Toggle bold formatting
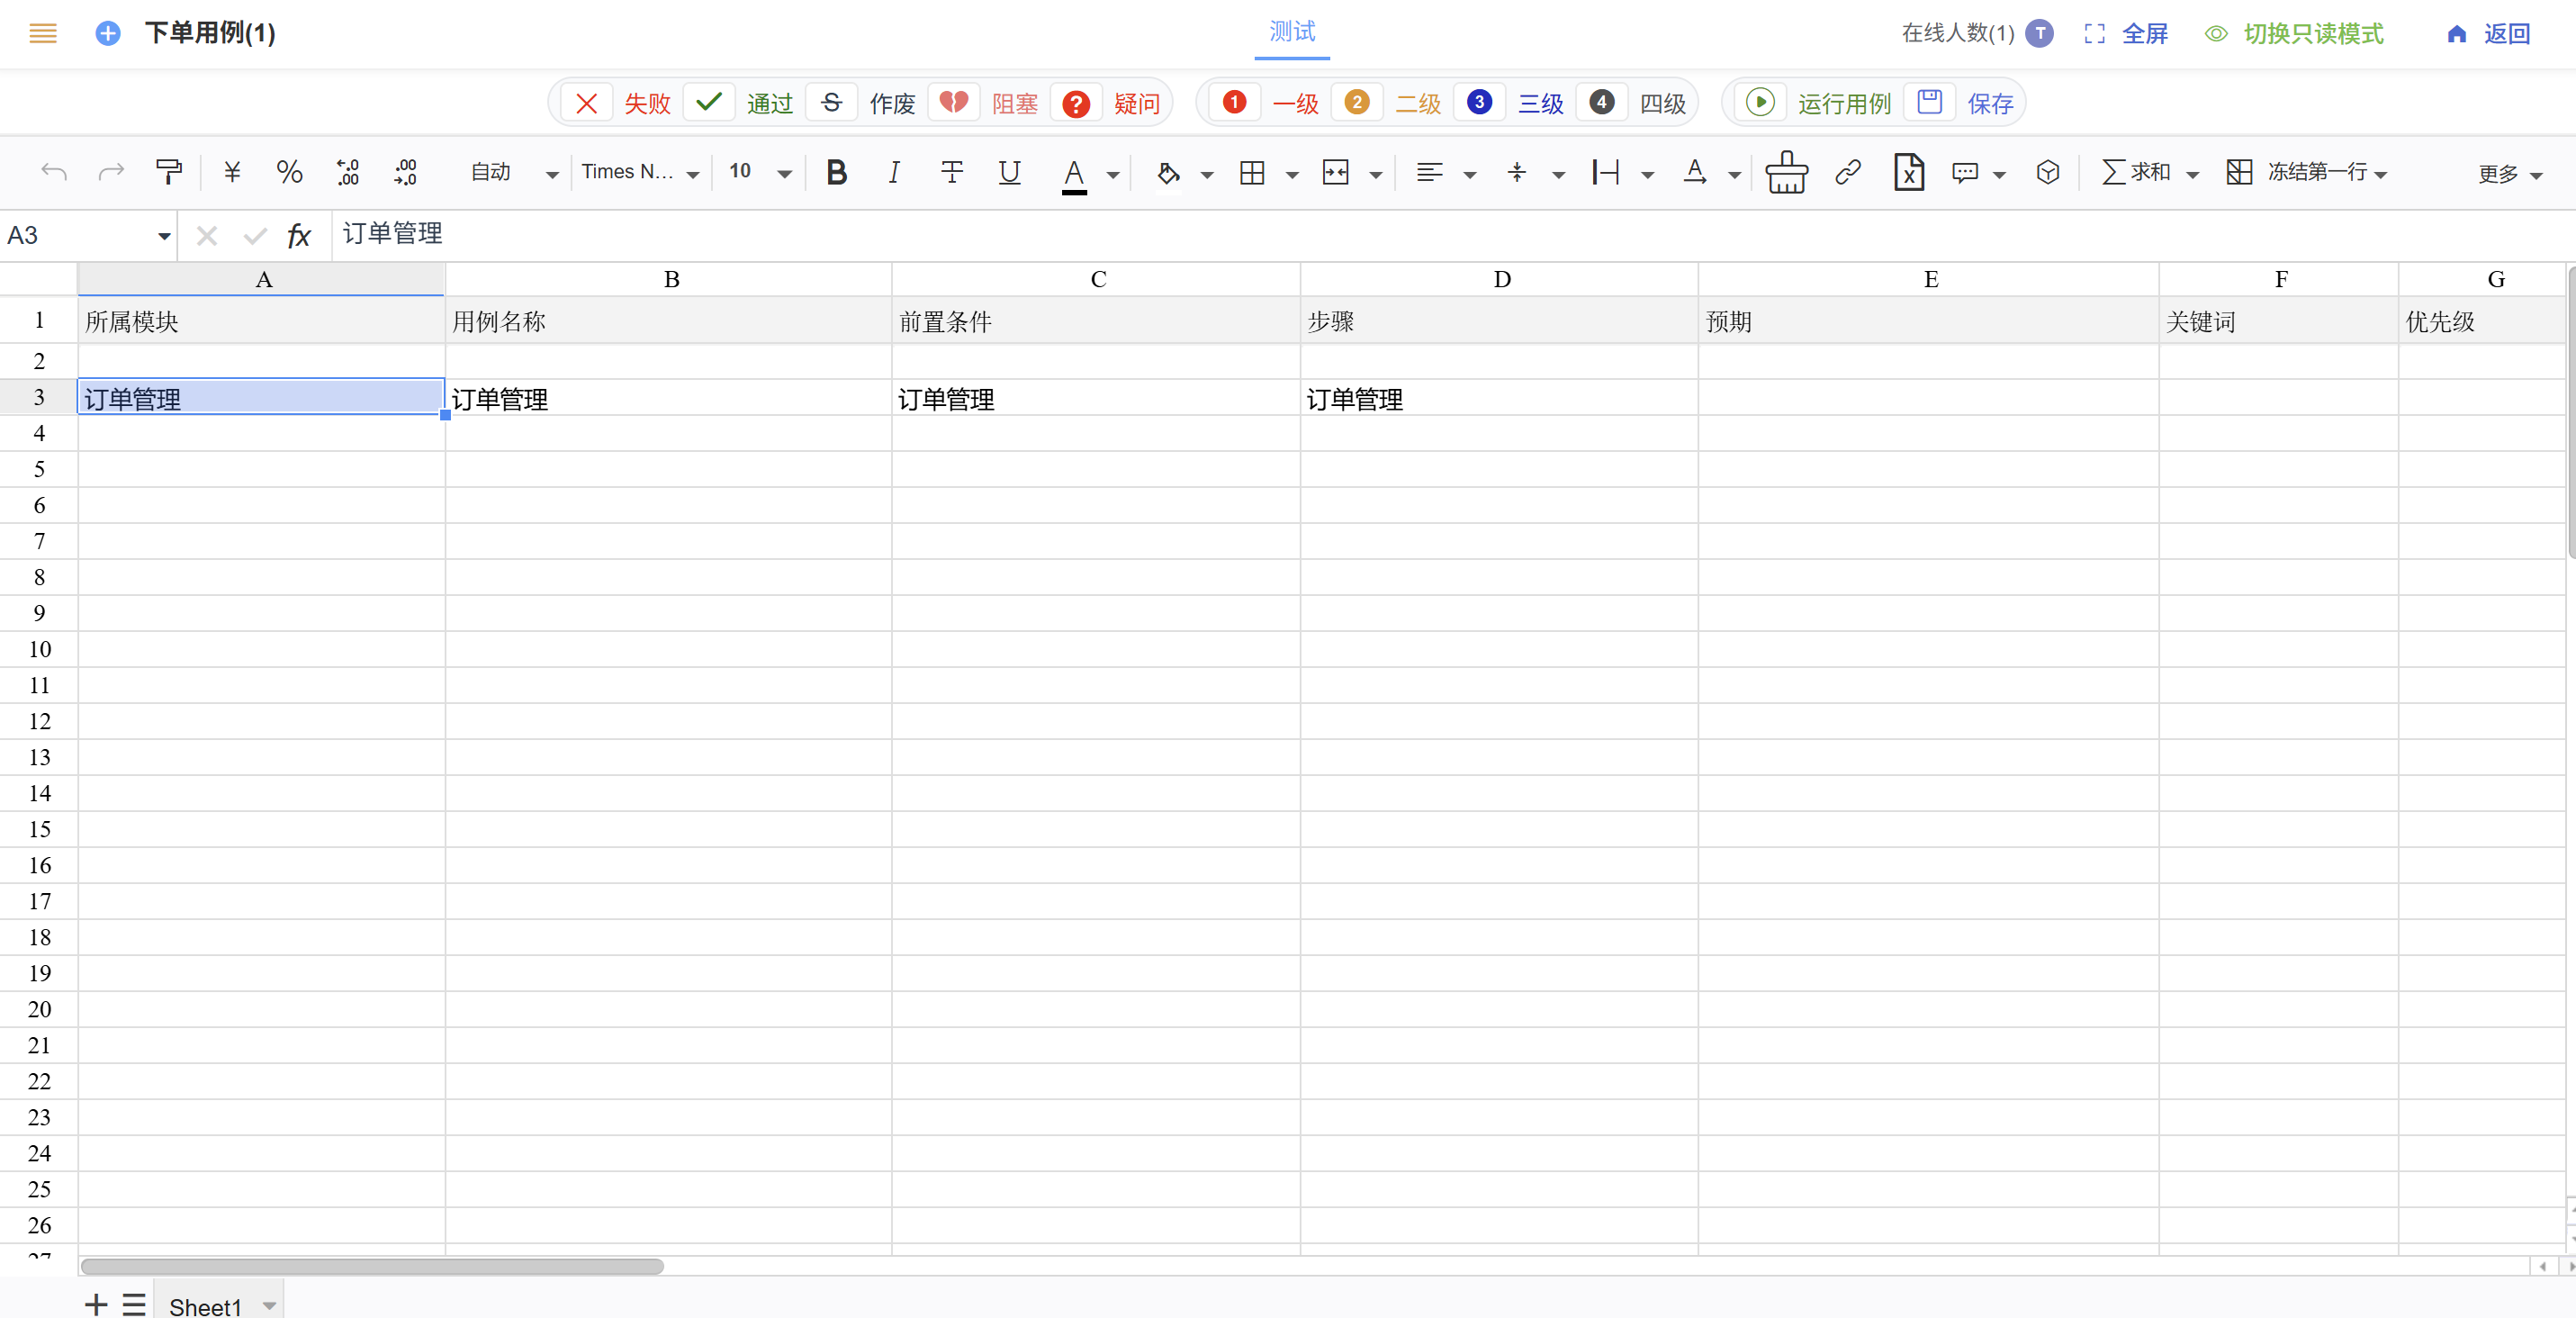The height and width of the screenshot is (1318, 2576). tap(836, 172)
